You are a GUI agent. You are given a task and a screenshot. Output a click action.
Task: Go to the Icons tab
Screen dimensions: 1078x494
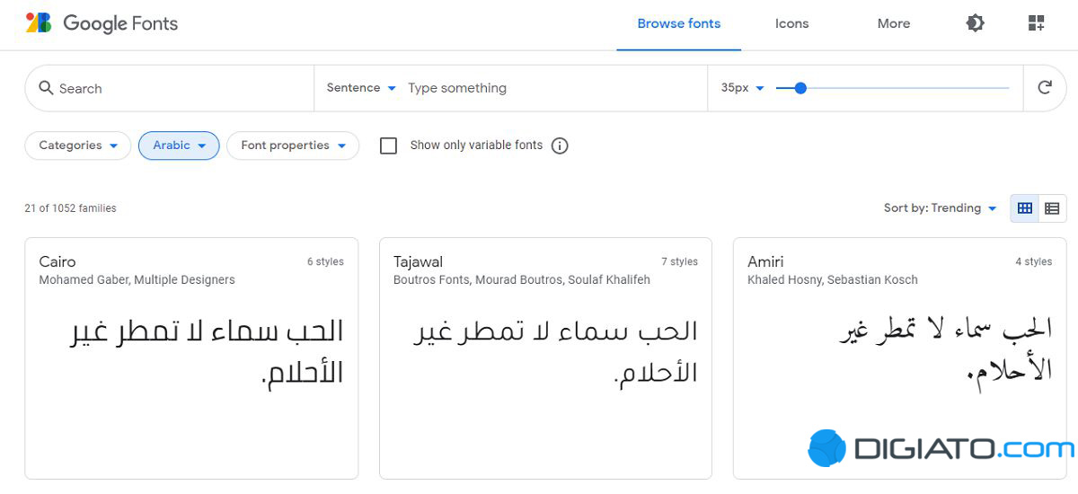tap(791, 24)
